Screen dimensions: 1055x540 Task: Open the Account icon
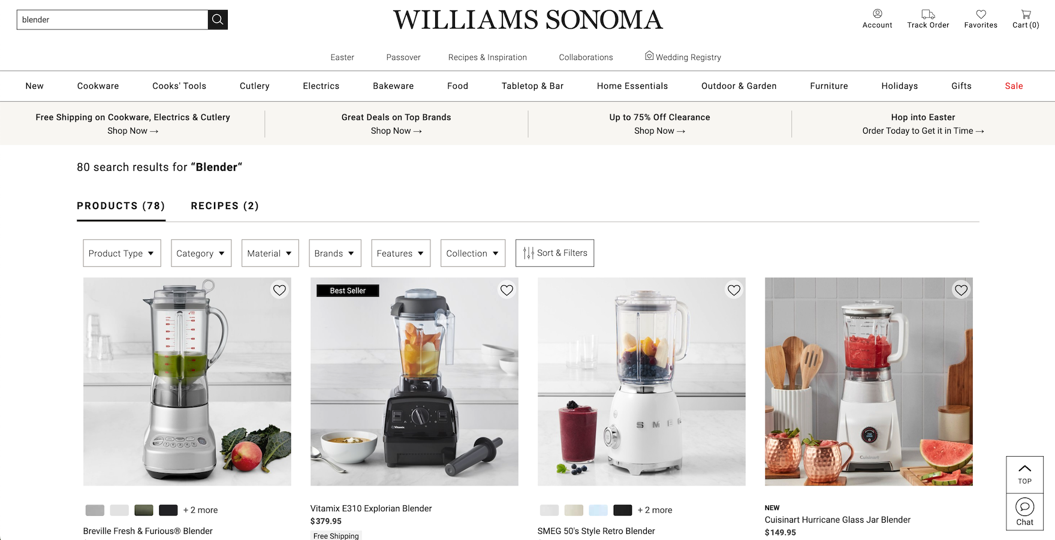point(878,13)
